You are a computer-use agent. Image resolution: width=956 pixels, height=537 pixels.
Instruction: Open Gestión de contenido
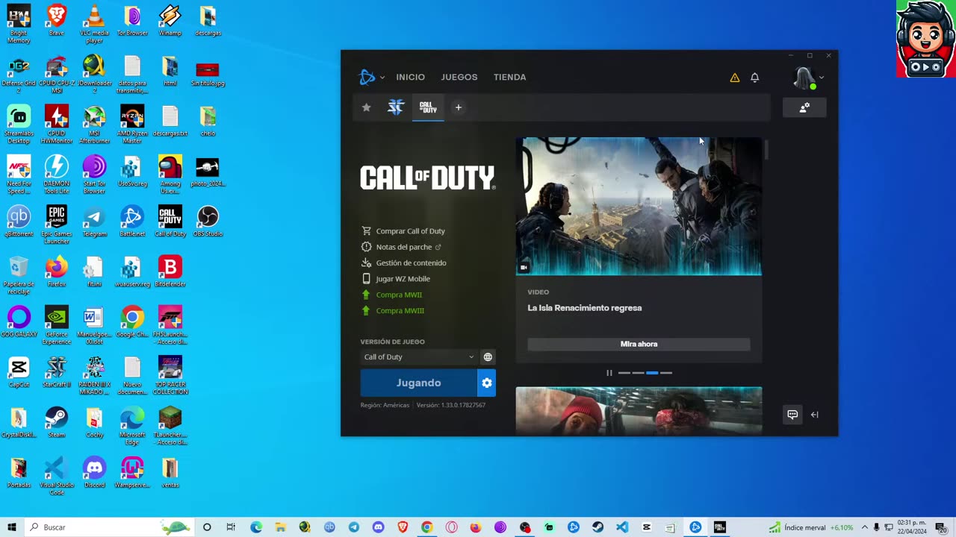click(x=404, y=263)
